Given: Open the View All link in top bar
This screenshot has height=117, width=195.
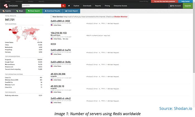Looking at the screenshot, I should click(x=42, y=1).
